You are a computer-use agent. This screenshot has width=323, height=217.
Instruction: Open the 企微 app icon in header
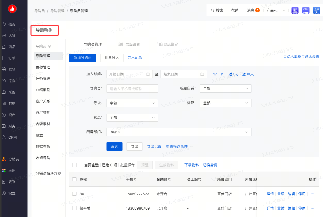coord(317,10)
